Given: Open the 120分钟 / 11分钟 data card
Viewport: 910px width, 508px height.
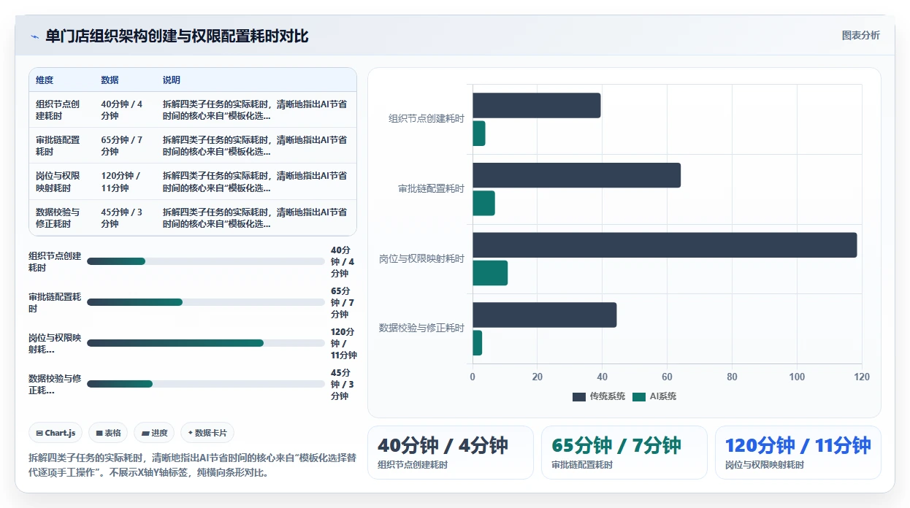Looking at the screenshot, I should 798,453.
